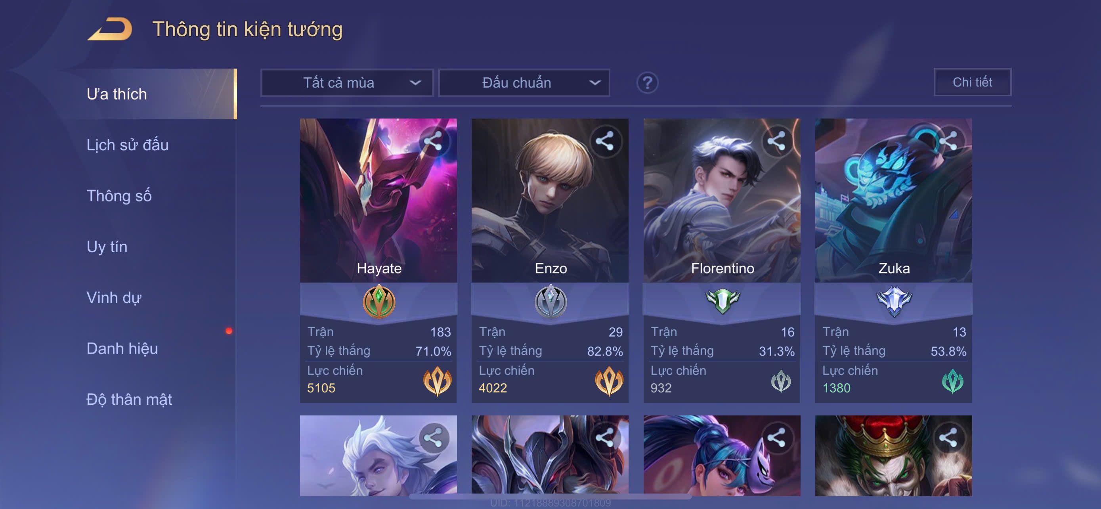Click the horizontal scrollbar below hero cards
The image size is (1101, 509).
[x=550, y=497]
